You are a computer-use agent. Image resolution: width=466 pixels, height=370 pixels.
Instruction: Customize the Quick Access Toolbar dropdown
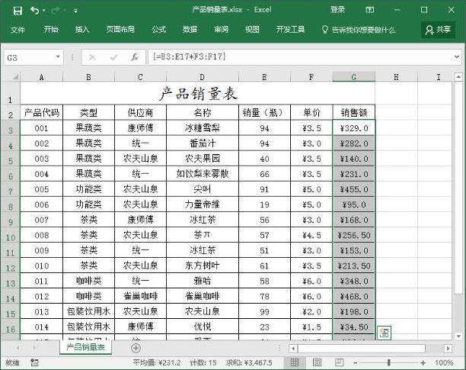tap(75, 11)
